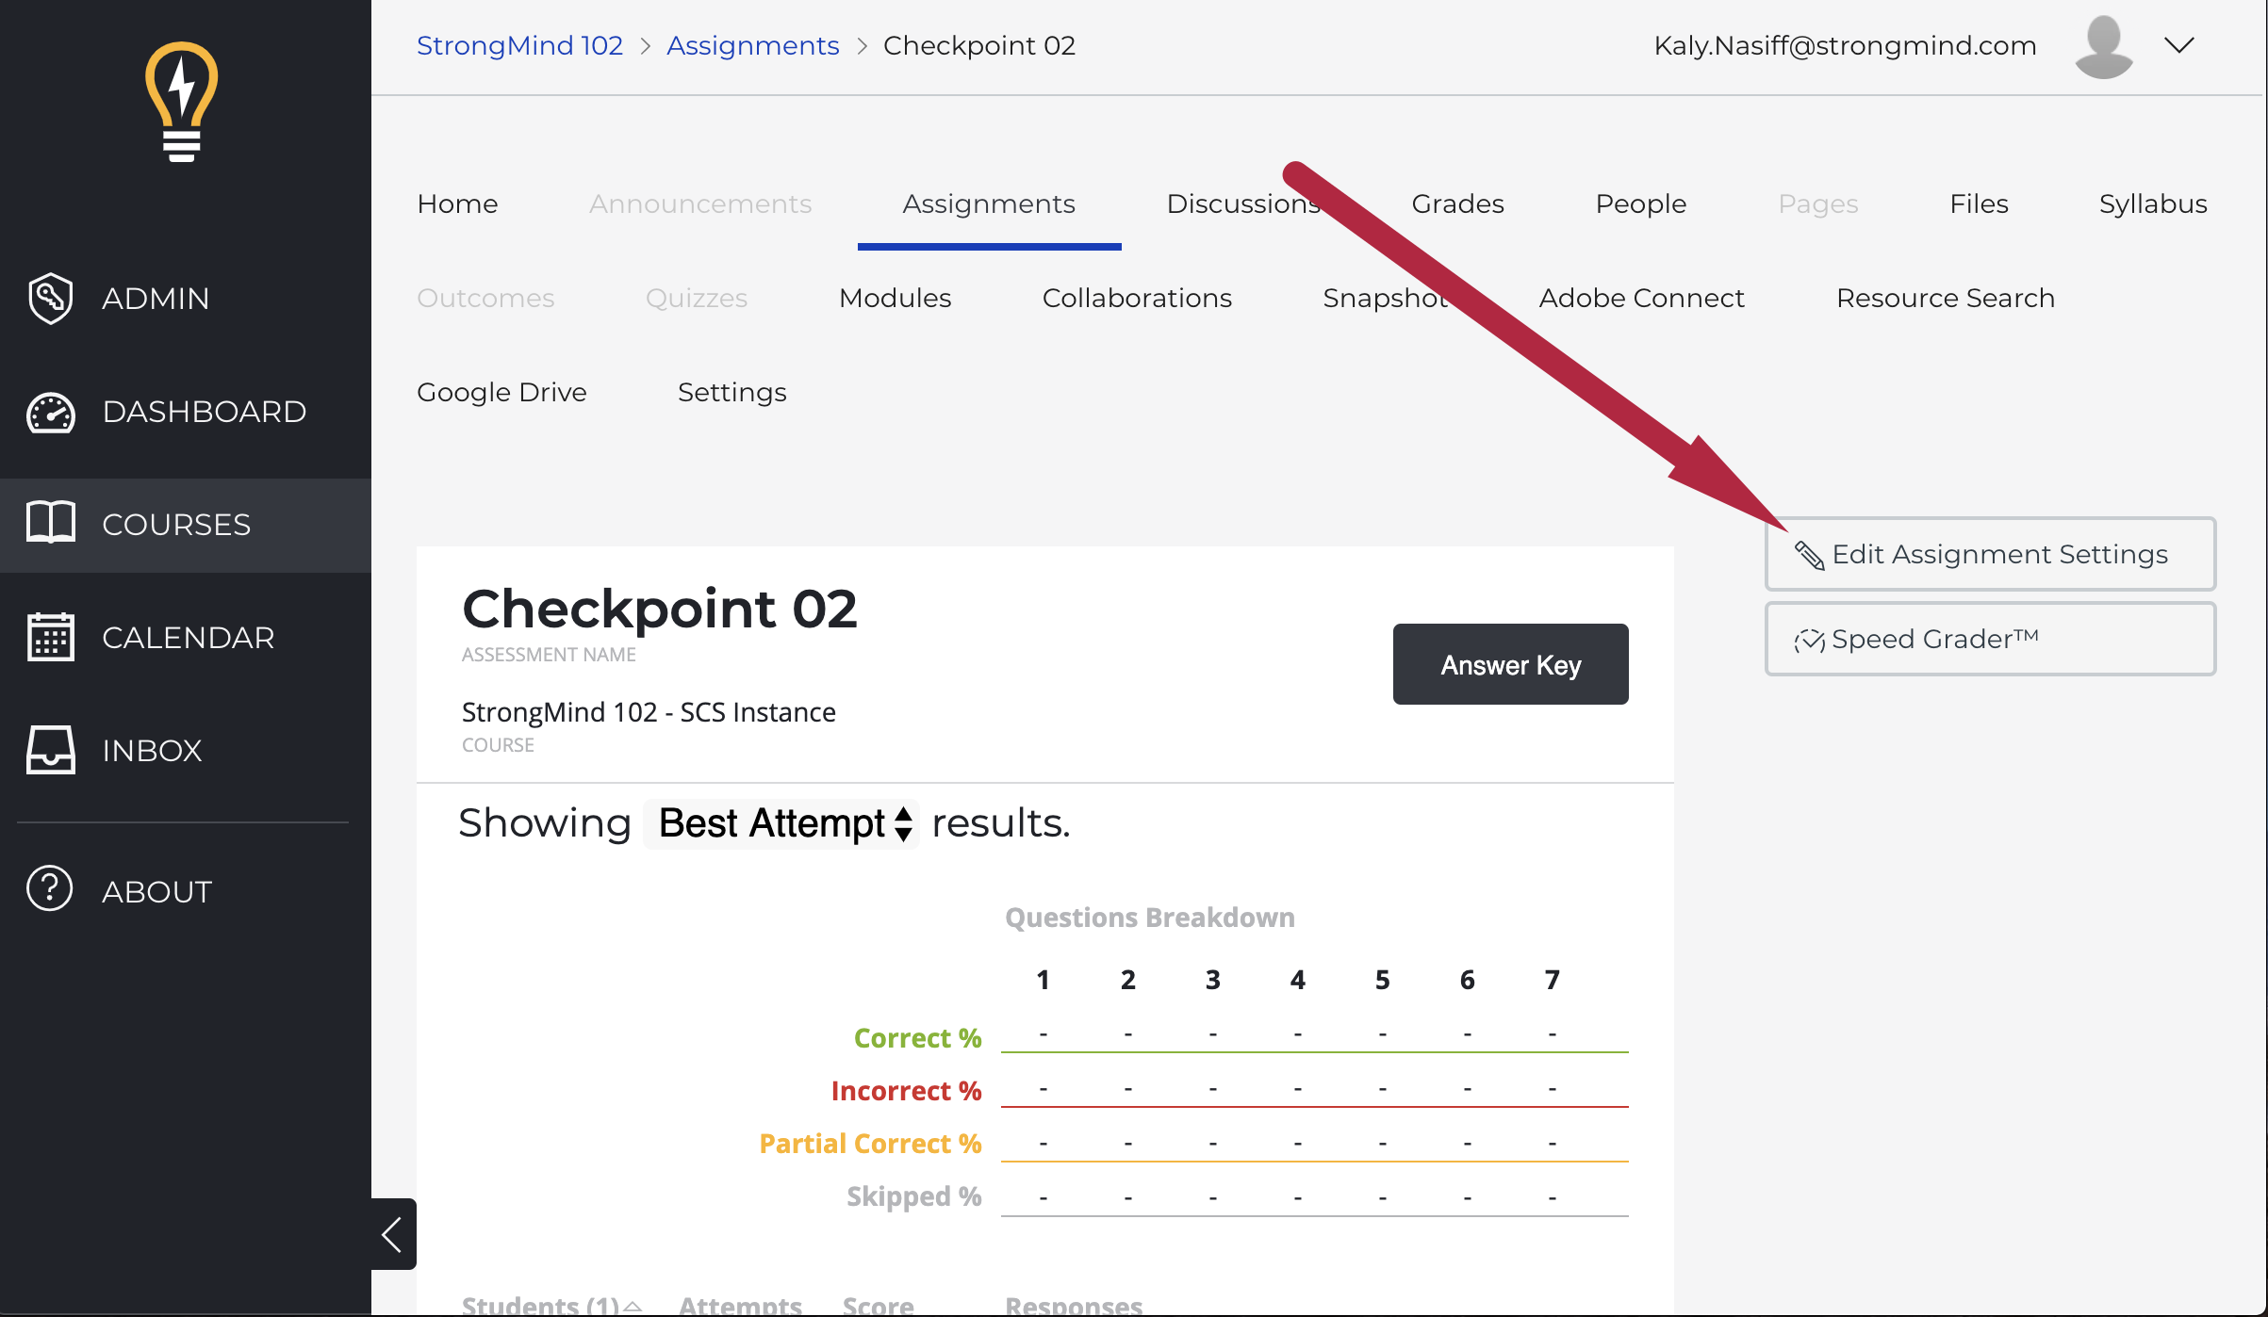Select the Grades tab

[1457, 203]
